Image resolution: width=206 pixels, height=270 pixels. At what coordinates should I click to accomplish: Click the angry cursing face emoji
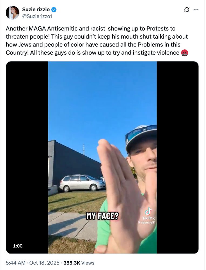click(x=184, y=53)
